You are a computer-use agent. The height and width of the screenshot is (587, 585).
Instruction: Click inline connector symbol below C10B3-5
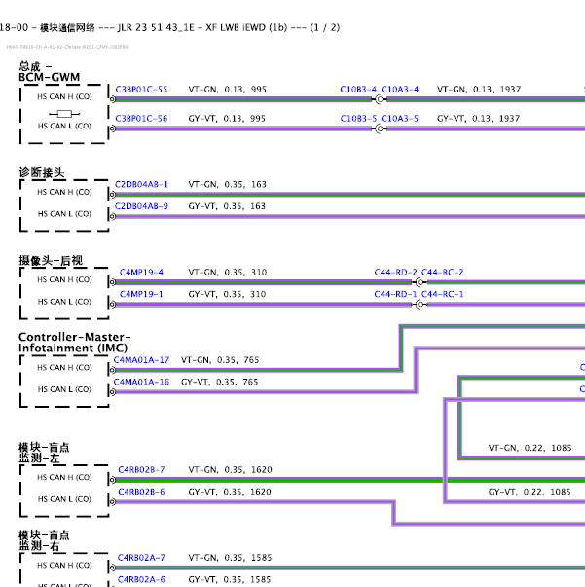[x=380, y=128]
